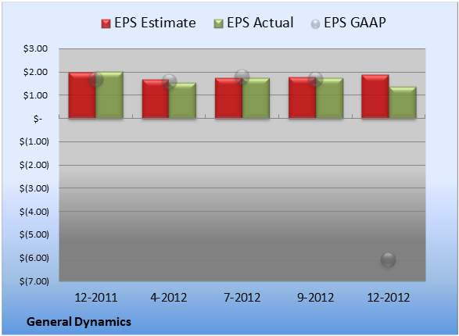Click the 12-2012 GAAP point near $(6.00)
This screenshot has height=336, width=459.
click(x=388, y=259)
